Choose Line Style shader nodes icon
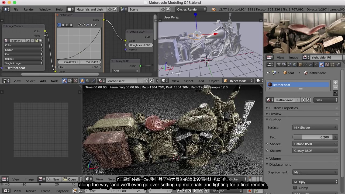The width and height of the screenshot is (345, 194). 93,81
